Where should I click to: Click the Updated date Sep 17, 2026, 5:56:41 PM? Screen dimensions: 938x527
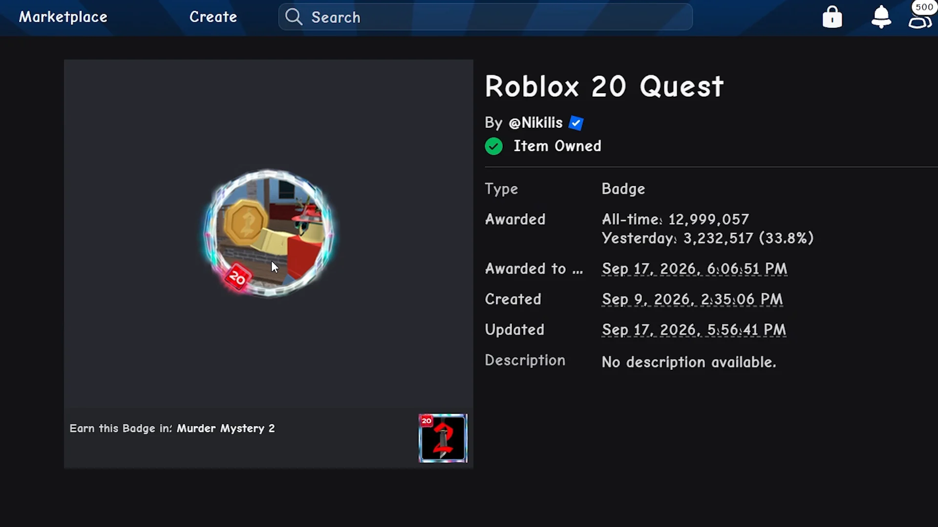point(694,330)
